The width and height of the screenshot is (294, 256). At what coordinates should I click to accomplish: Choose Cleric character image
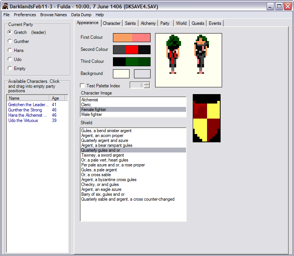pos(133,104)
